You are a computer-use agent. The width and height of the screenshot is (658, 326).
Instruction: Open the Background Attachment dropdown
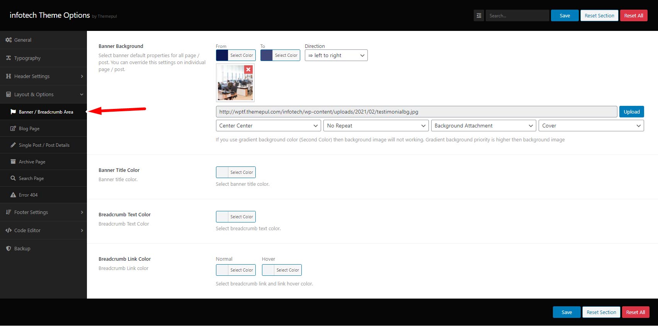[x=484, y=126]
